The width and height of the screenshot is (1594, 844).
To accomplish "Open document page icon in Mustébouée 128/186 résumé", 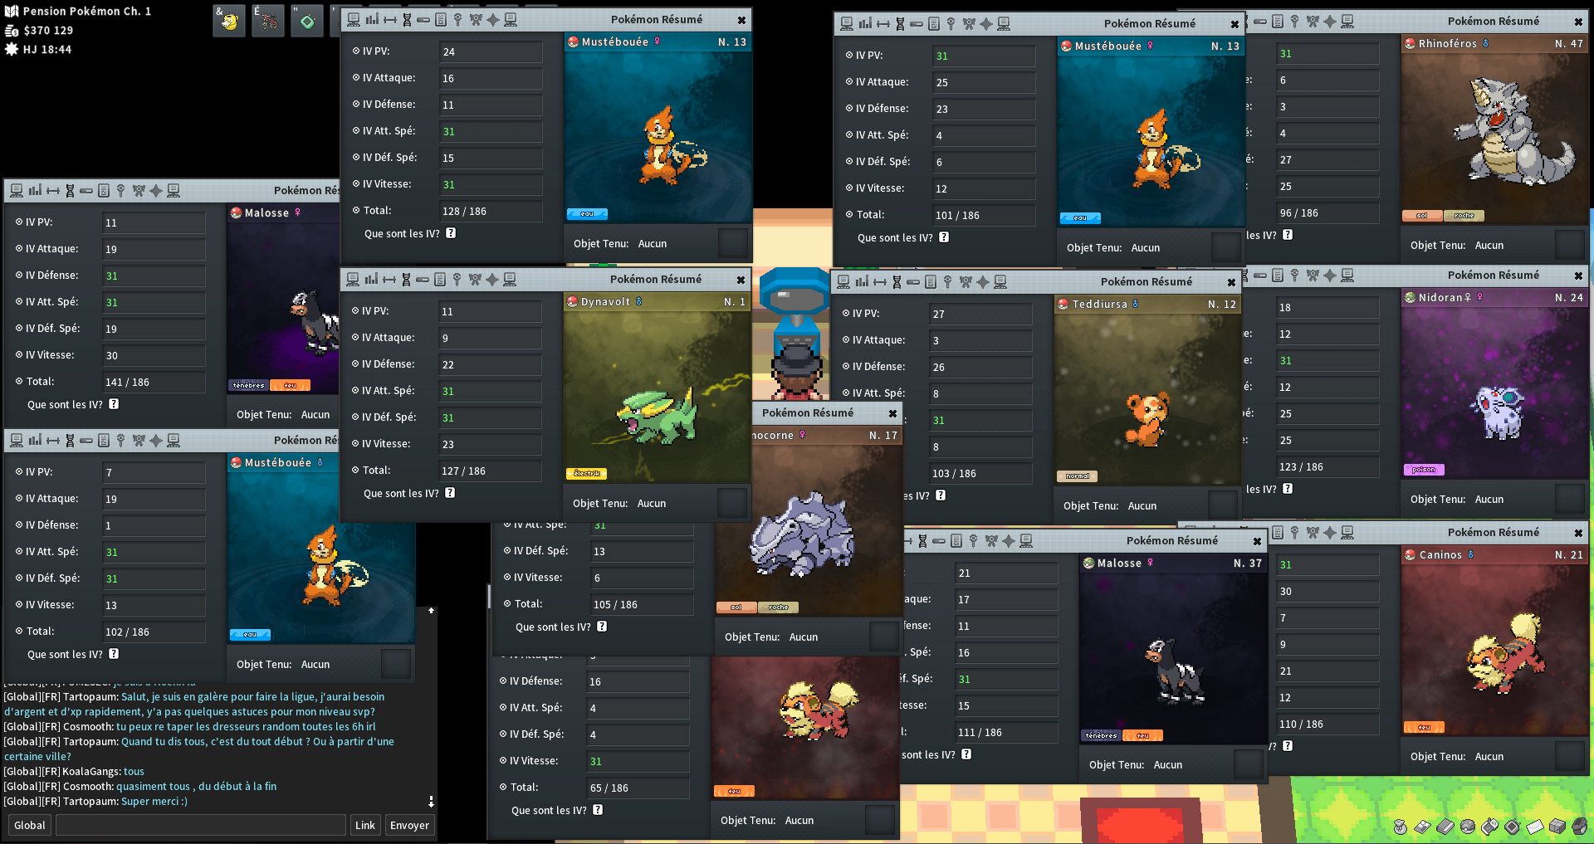I will pos(441,19).
